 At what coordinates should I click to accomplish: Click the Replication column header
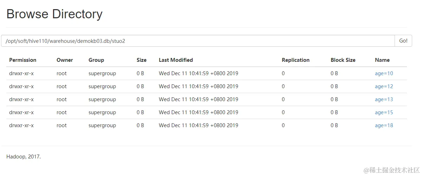point(296,60)
